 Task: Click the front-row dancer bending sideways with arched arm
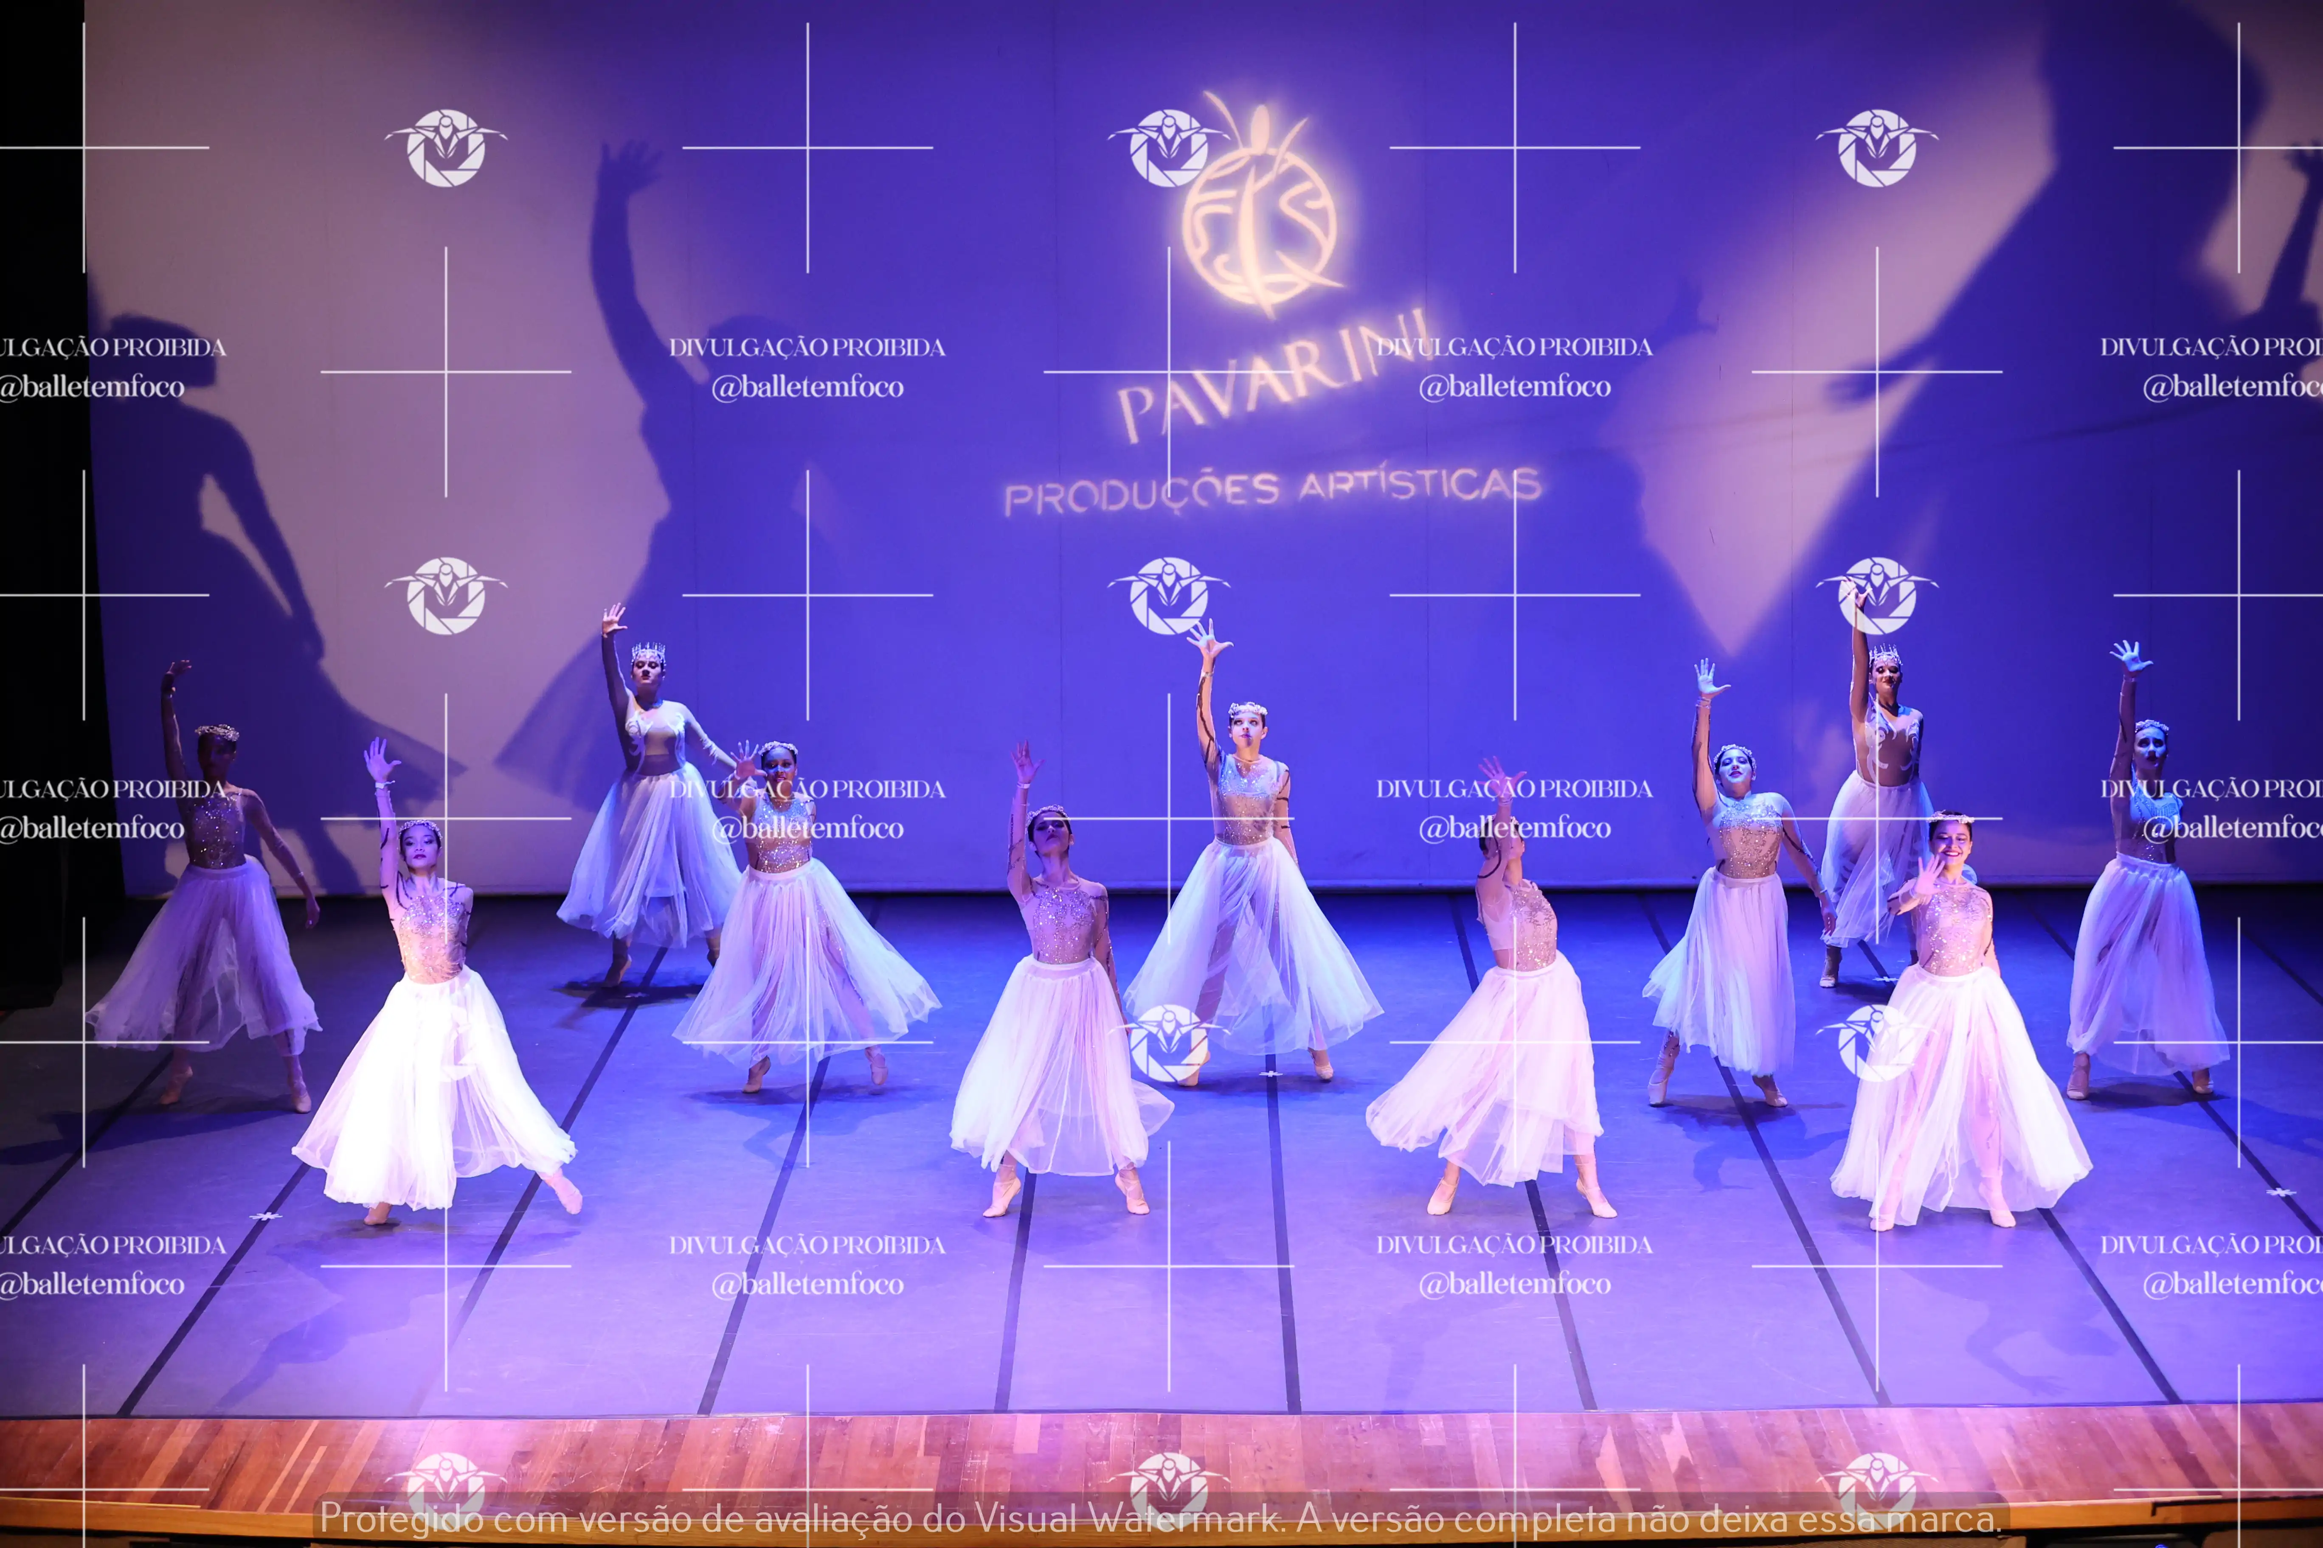point(1516,948)
